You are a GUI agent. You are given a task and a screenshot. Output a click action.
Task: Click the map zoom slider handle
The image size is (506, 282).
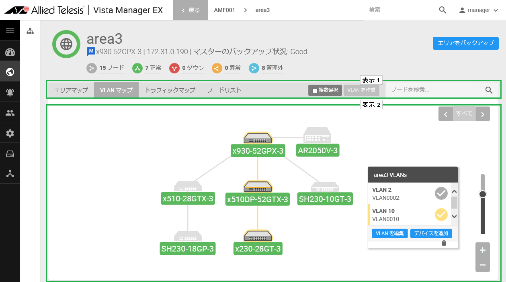[483, 194]
